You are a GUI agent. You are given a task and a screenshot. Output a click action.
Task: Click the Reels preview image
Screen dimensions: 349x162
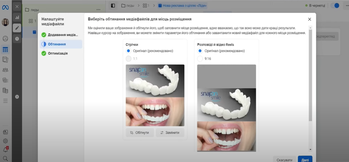(226, 108)
